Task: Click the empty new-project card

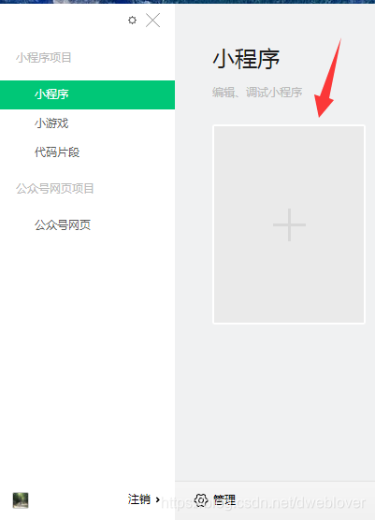Action: 289,224
